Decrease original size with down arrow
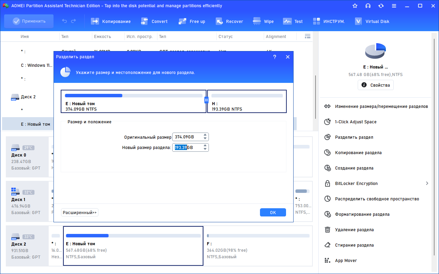The width and height of the screenshot is (439, 274). point(205,139)
